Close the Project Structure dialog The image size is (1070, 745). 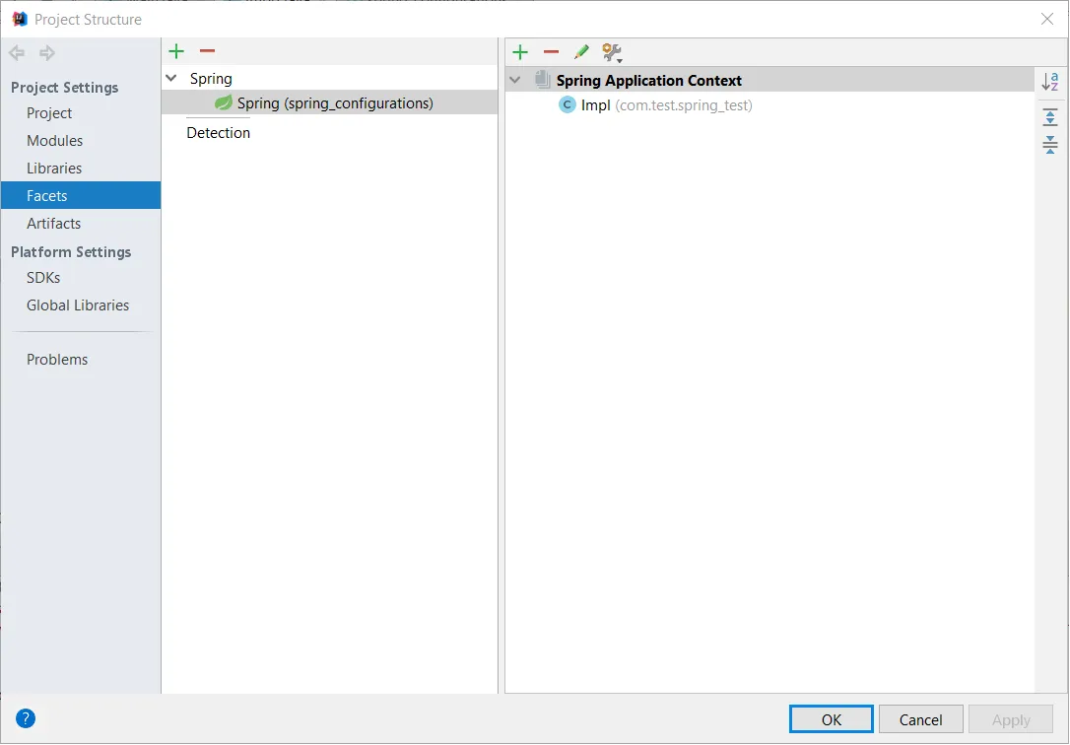tap(1047, 19)
